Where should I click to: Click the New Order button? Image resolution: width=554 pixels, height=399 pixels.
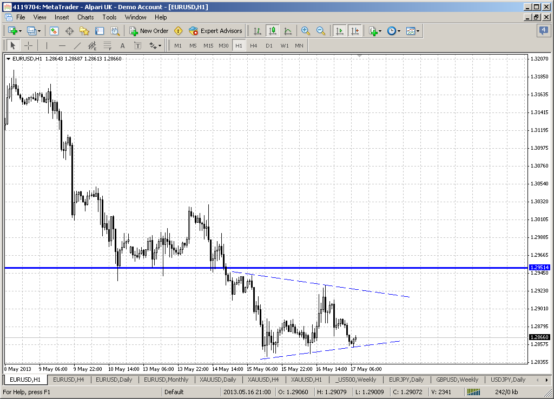coord(149,31)
